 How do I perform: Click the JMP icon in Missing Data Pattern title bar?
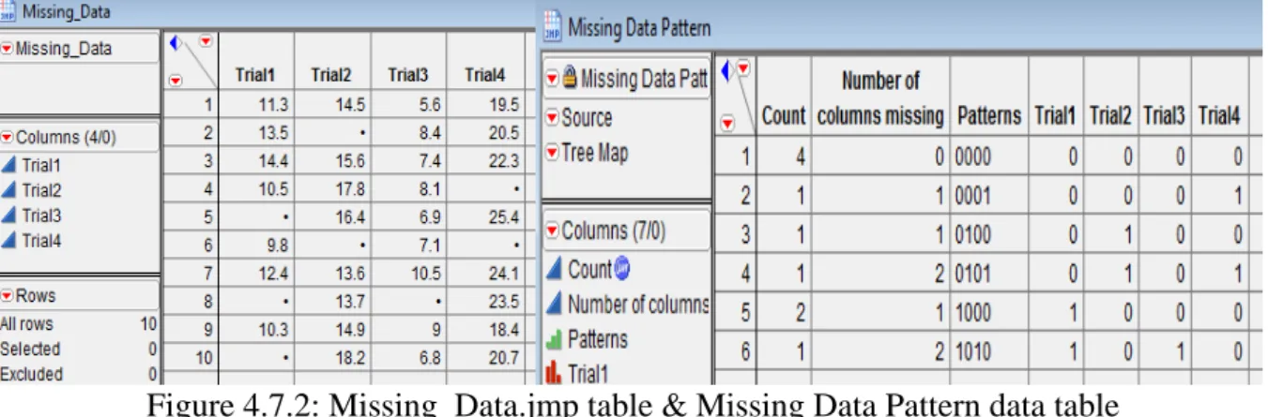(553, 26)
